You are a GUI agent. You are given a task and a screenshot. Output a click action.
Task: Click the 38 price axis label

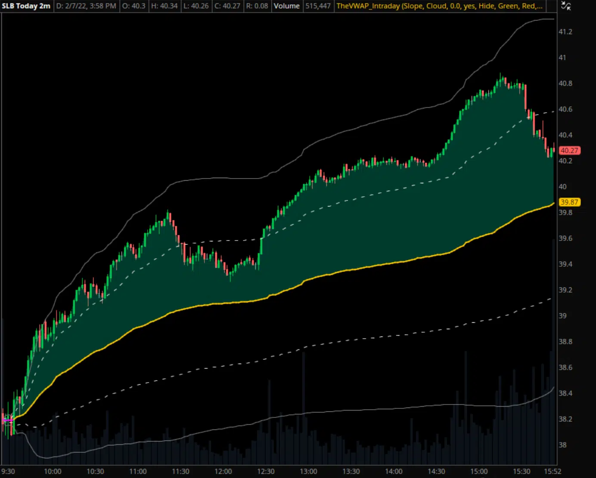tap(562, 445)
